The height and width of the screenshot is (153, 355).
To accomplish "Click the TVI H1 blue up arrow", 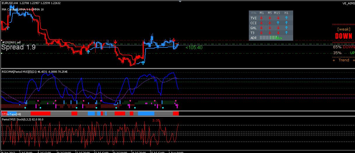I will (x=286, y=18).
